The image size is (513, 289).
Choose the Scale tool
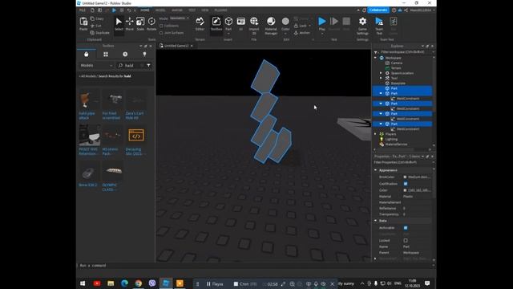[x=140, y=24]
